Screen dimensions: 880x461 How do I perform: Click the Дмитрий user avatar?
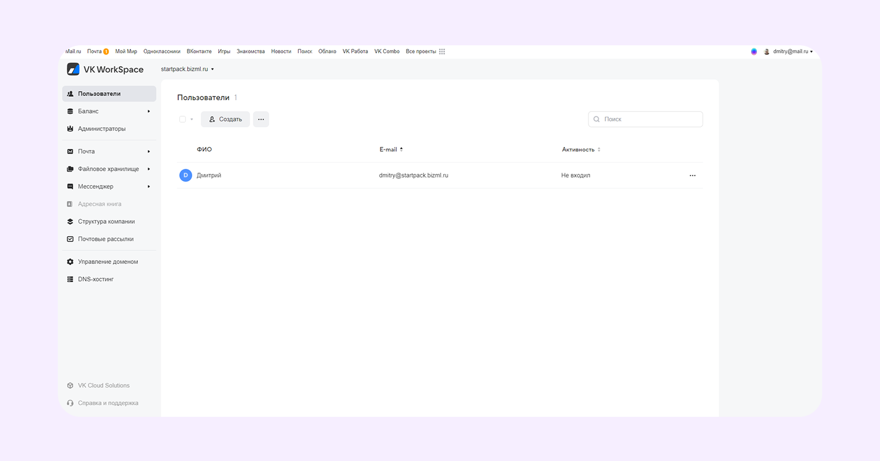tap(185, 176)
